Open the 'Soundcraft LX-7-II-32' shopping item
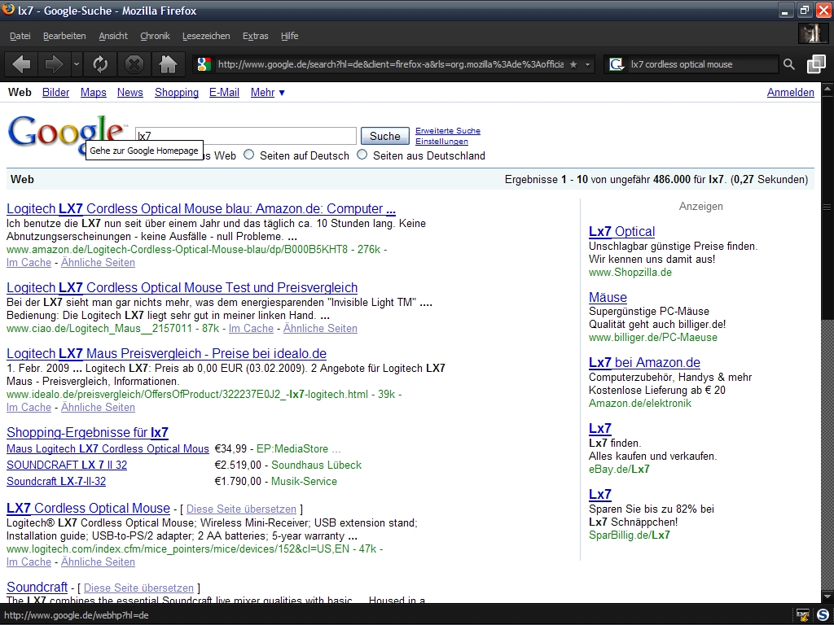 pos(56,482)
